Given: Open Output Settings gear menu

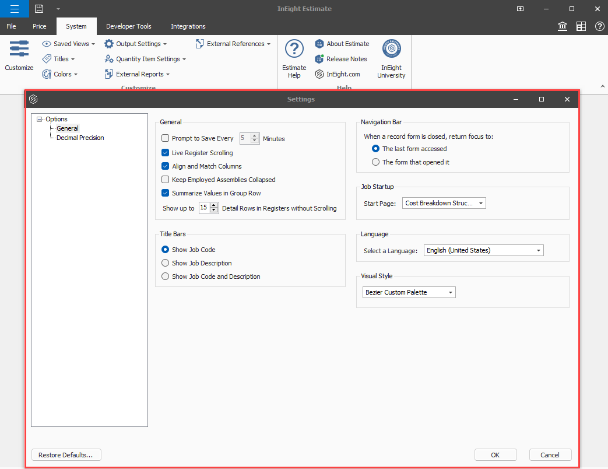Looking at the screenshot, I should (x=135, y=44).
